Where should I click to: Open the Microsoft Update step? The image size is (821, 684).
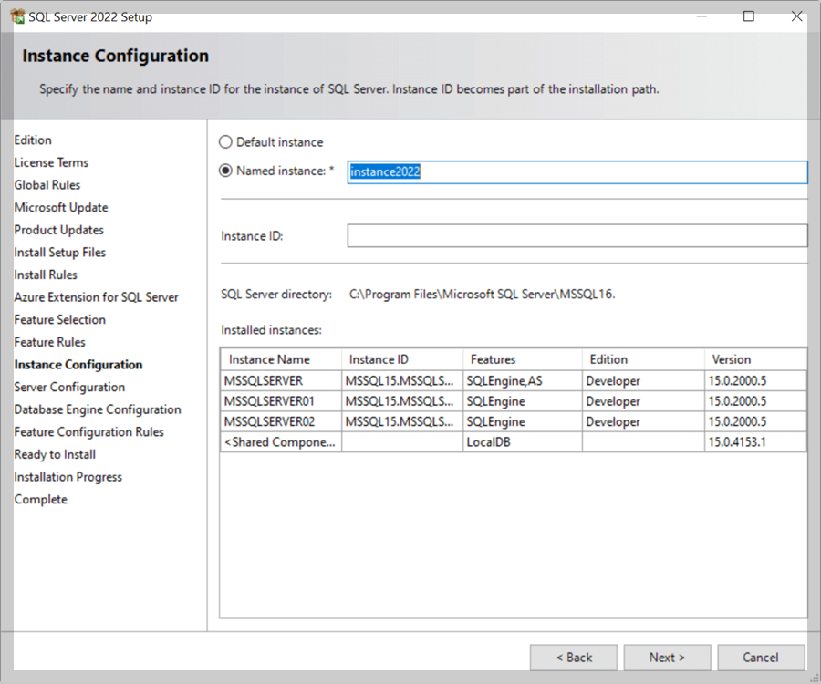tap(61, 208)
